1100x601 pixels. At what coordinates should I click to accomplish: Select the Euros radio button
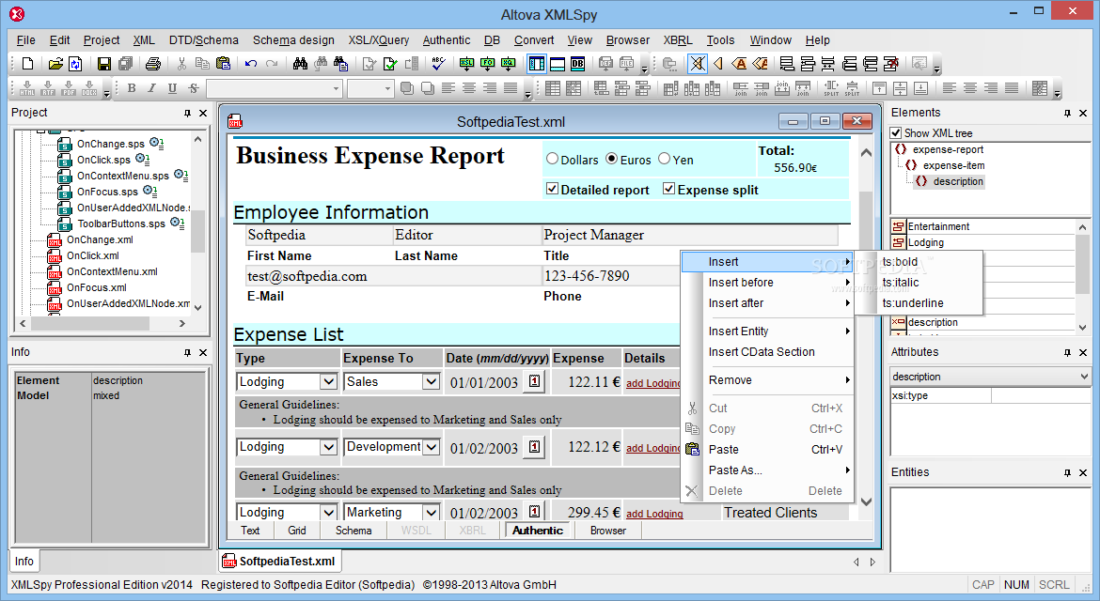(x=612, y=159)
